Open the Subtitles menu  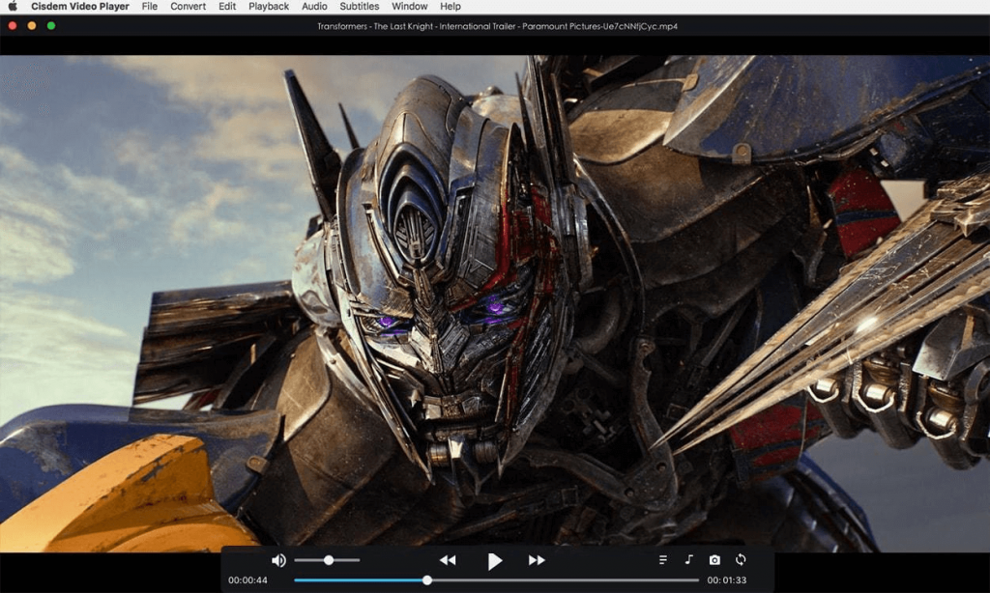[x=359, y=7]
